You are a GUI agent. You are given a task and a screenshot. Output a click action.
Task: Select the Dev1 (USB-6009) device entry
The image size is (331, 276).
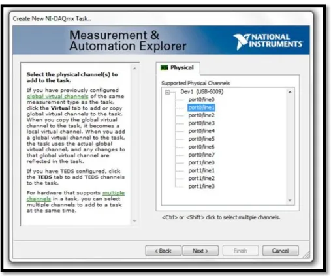(x=202, y=92)
